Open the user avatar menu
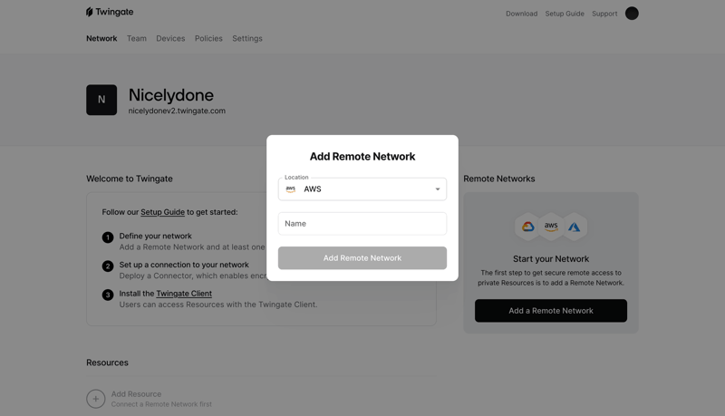Image resolution: width=725 pixels, height=416 pixels. pos(632,14)
